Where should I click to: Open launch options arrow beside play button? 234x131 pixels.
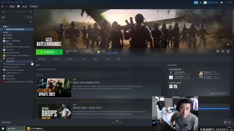(x=61, y=52)
